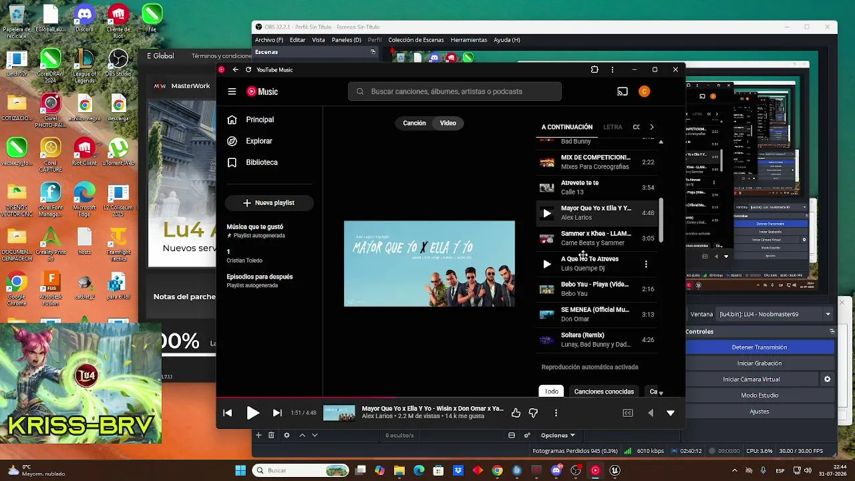The image size is (855, 481).
Task: Play MIX DE COMPETICION queue item
Action: click(x=598, y=162)
